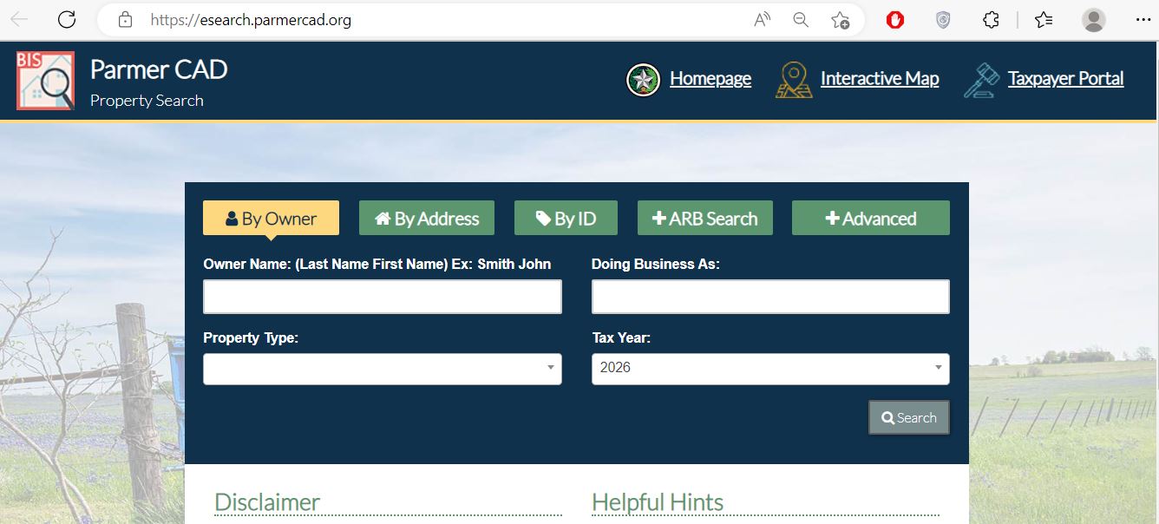The image size is (1159, 524).
Task: Click the Read Aloud icon in address bar
Action: [763, 20]
